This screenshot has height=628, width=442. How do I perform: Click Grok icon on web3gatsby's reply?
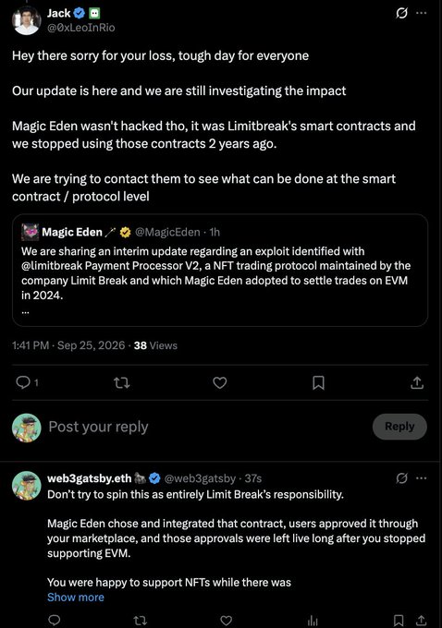(401, 478)
